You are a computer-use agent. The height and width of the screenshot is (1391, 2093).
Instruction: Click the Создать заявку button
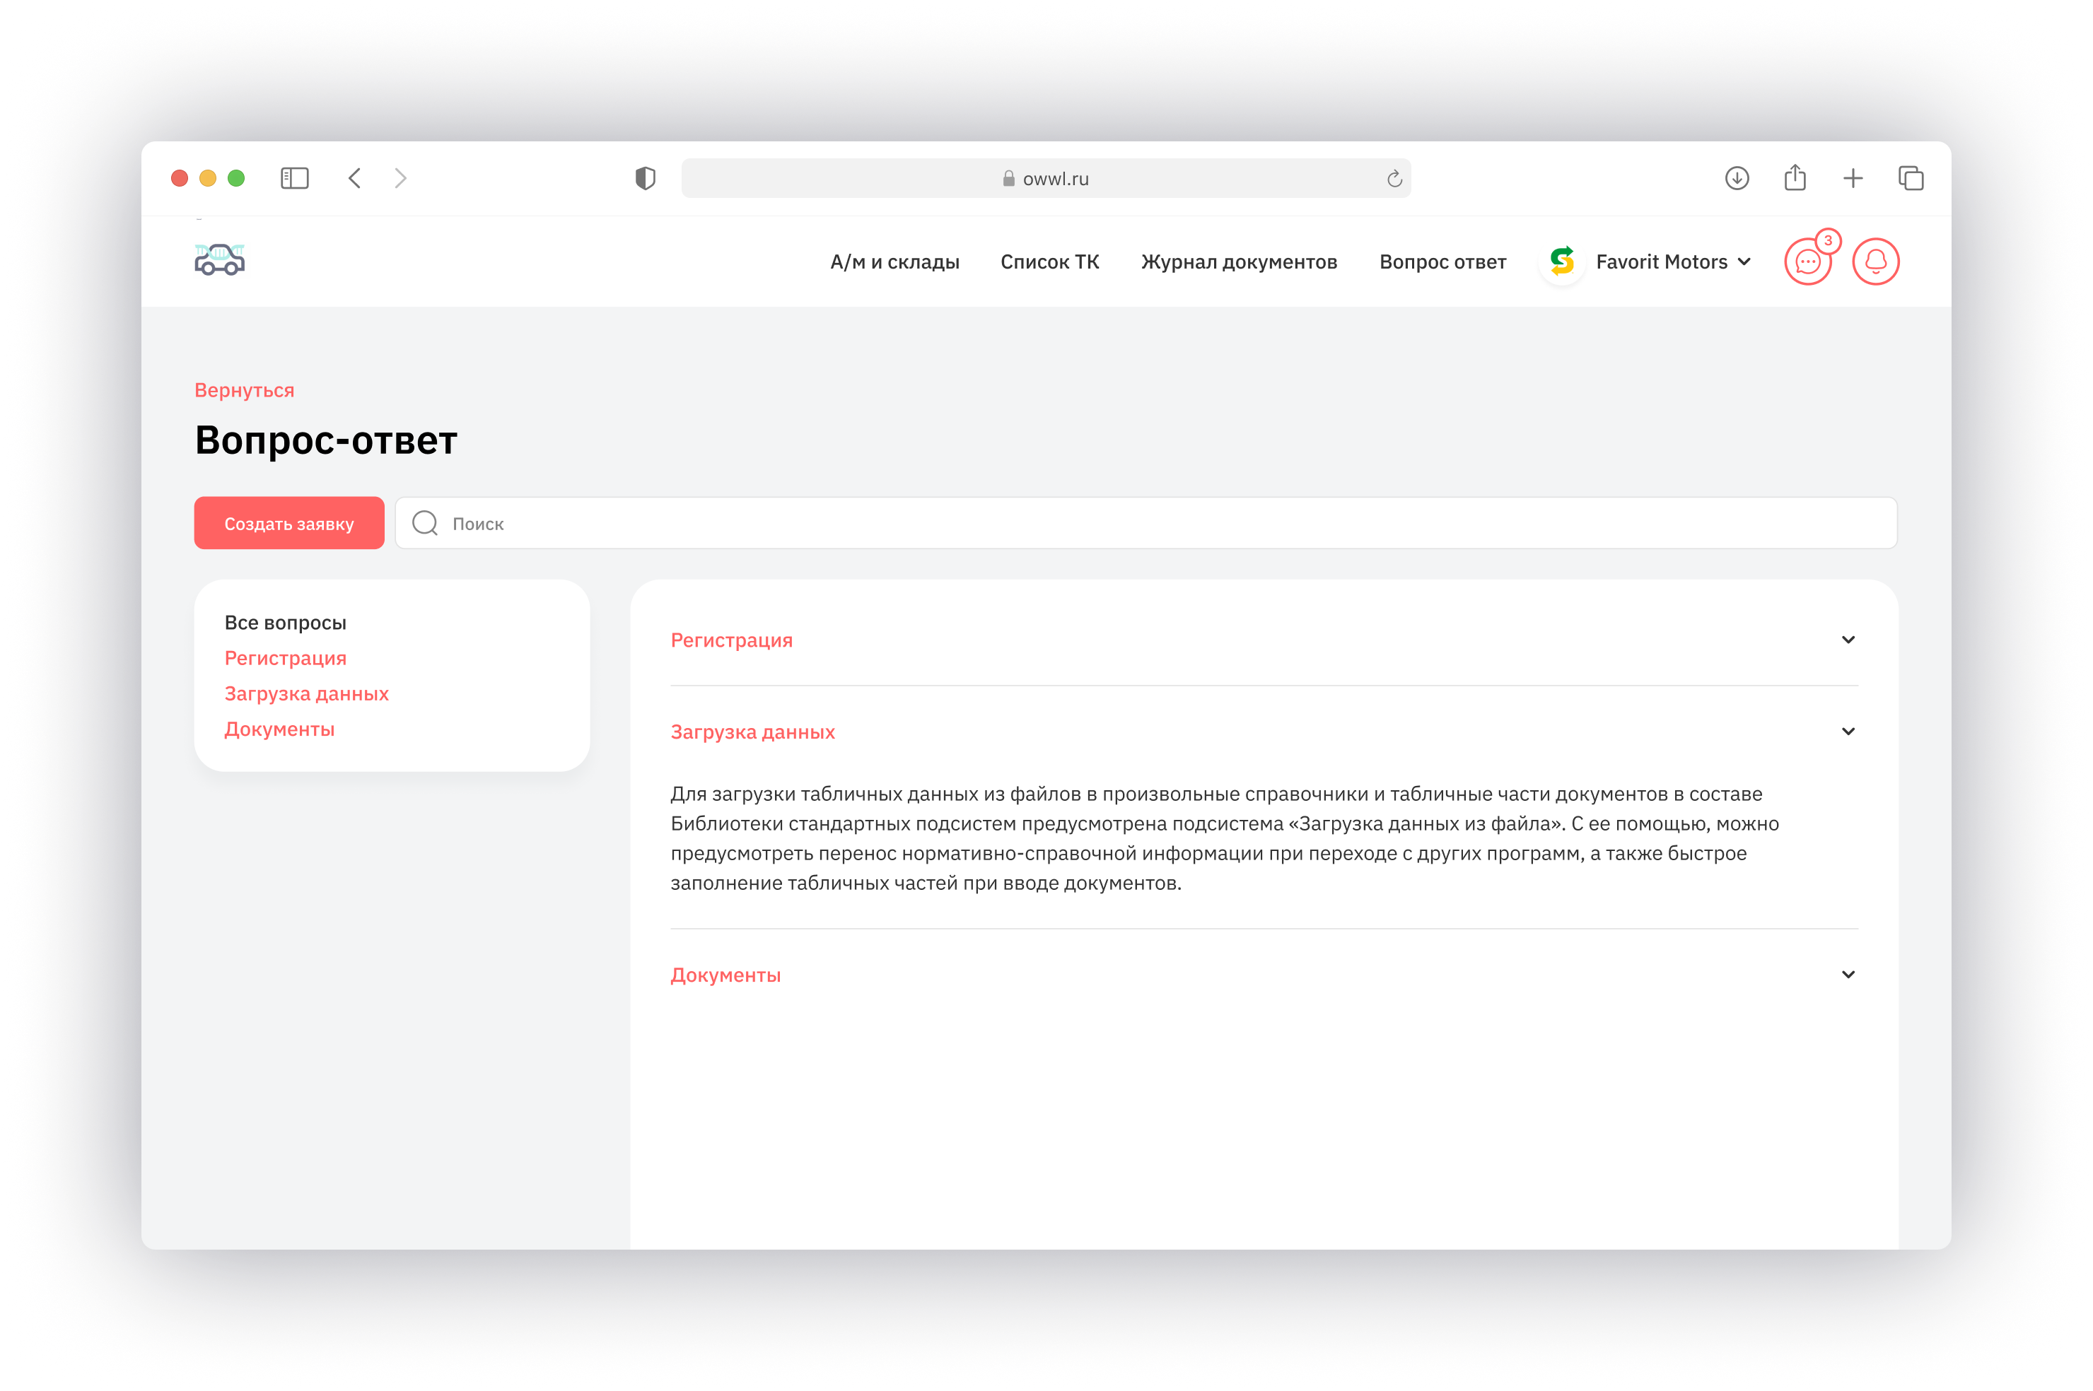click(x=289, y=524)
